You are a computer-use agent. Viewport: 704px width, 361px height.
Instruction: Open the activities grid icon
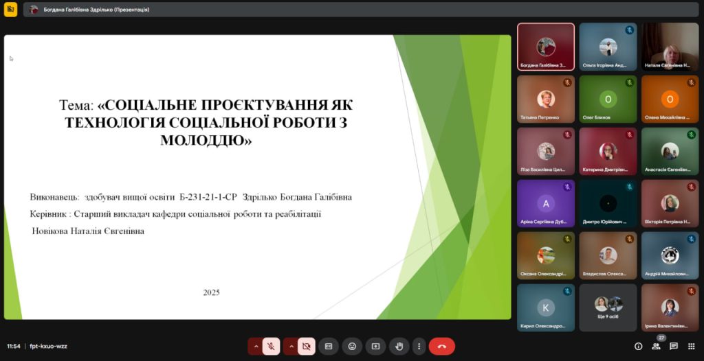tap(692, 347)
